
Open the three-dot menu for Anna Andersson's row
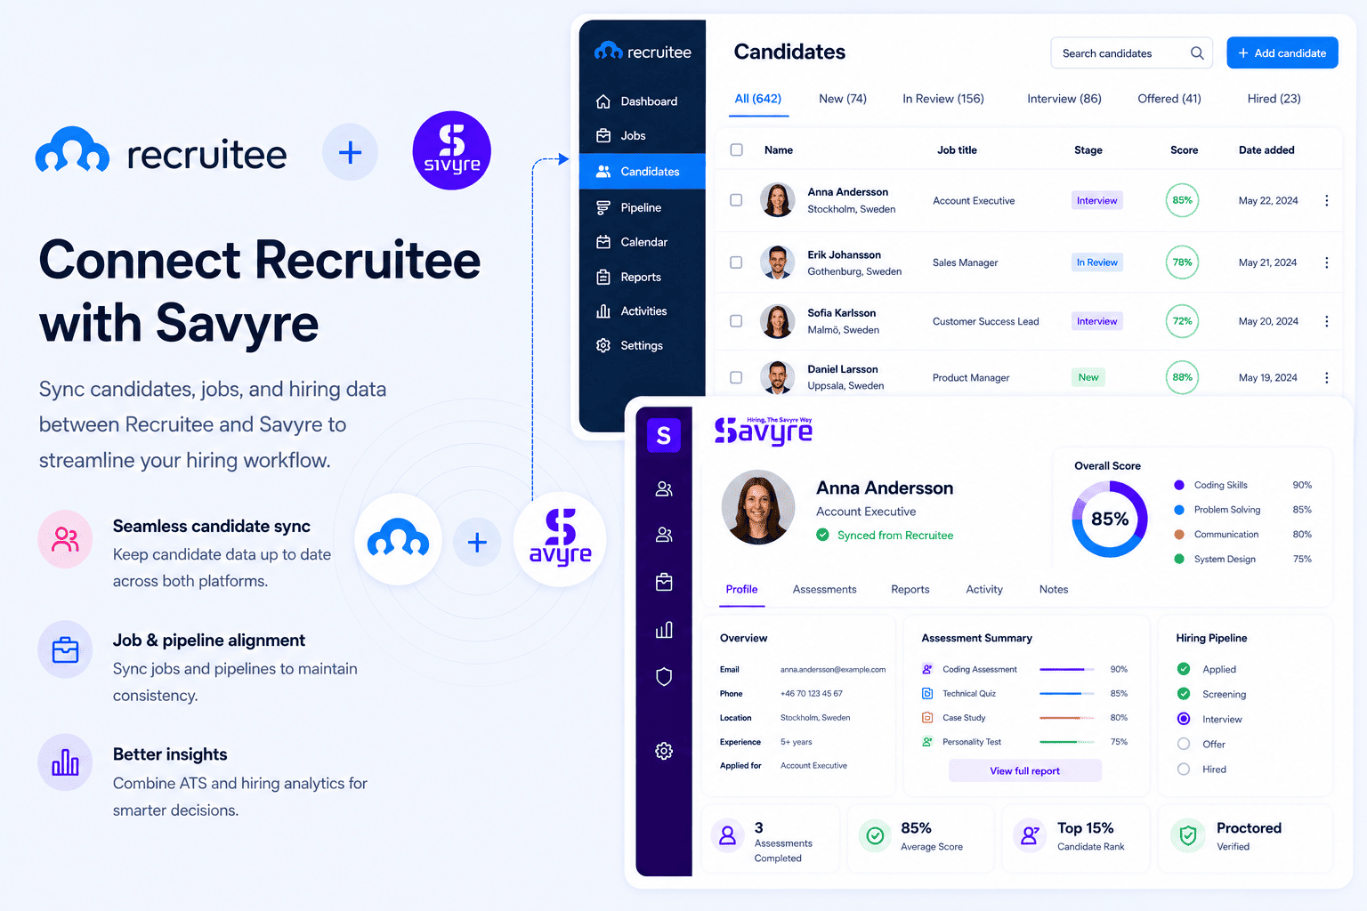click(x=1326, y=201)
